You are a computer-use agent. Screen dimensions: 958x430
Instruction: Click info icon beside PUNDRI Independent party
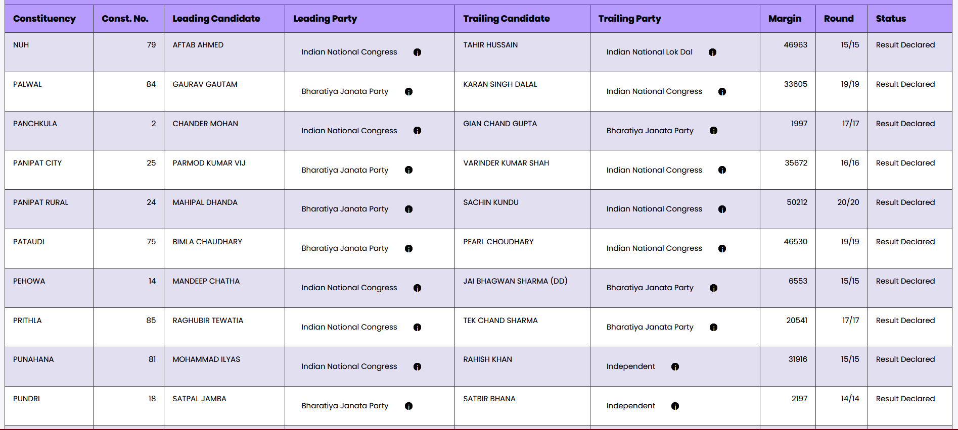675,406
